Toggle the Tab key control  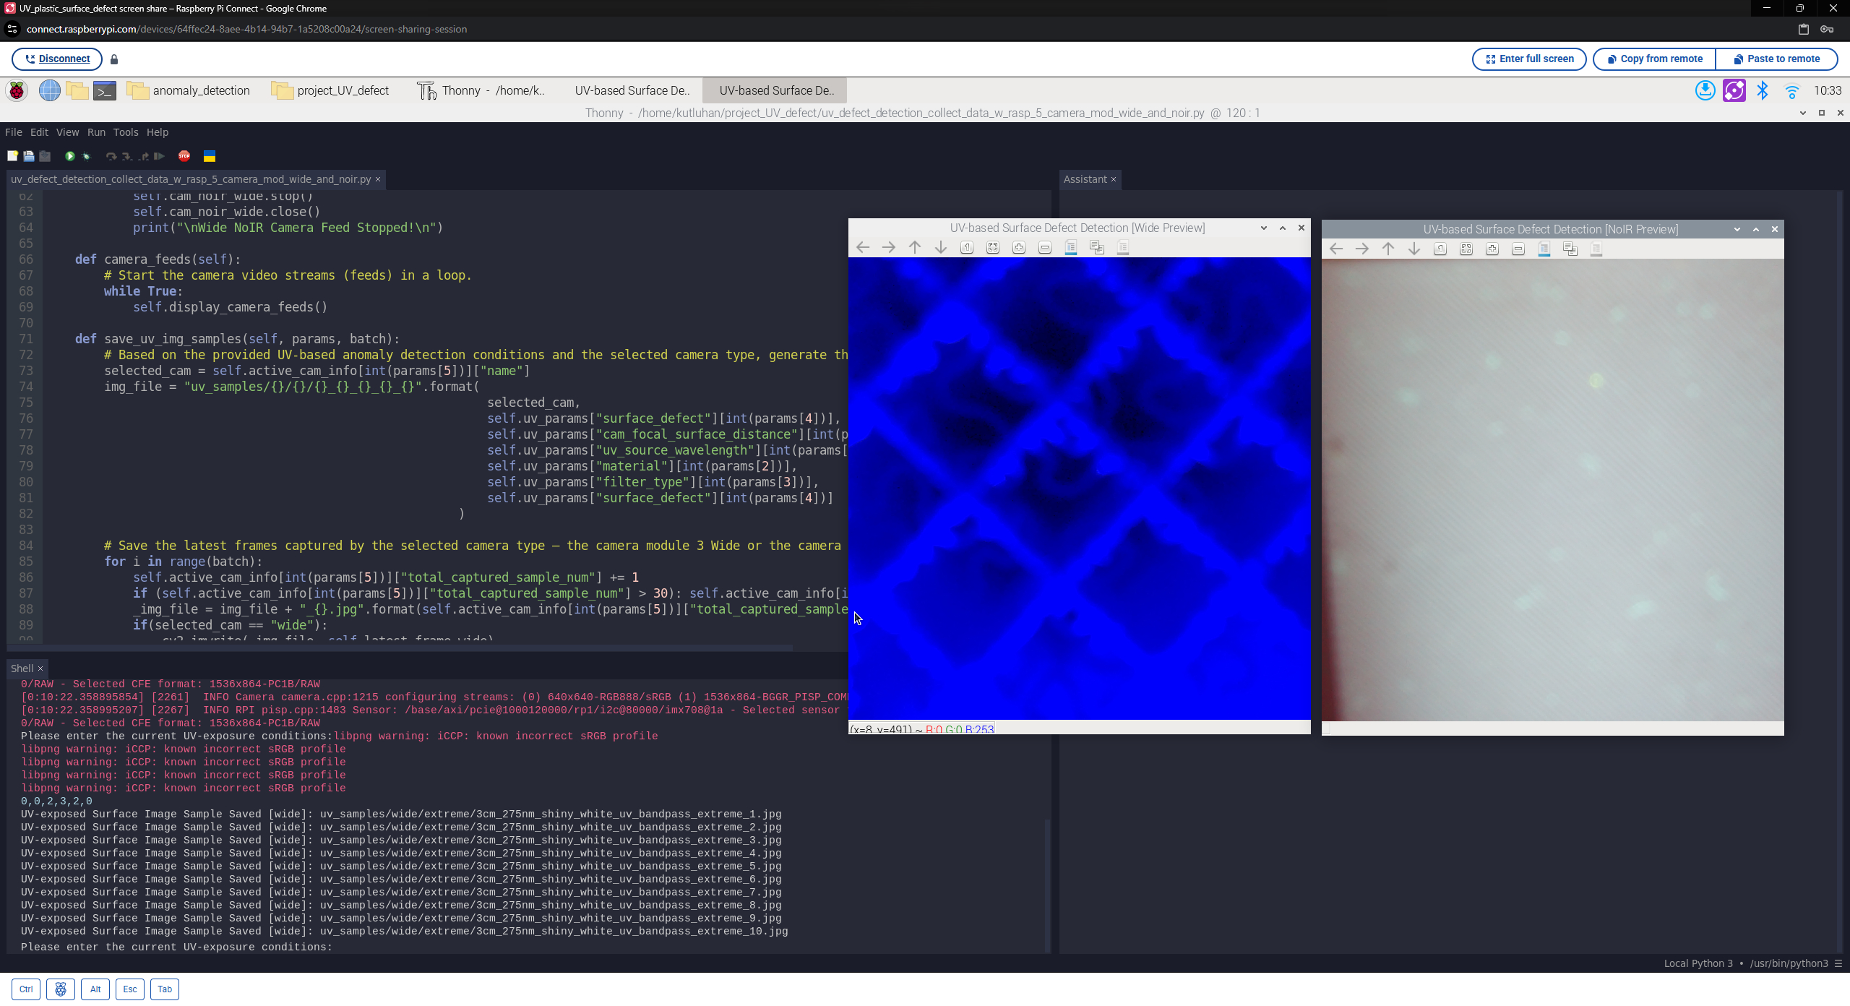click(164, 989)
